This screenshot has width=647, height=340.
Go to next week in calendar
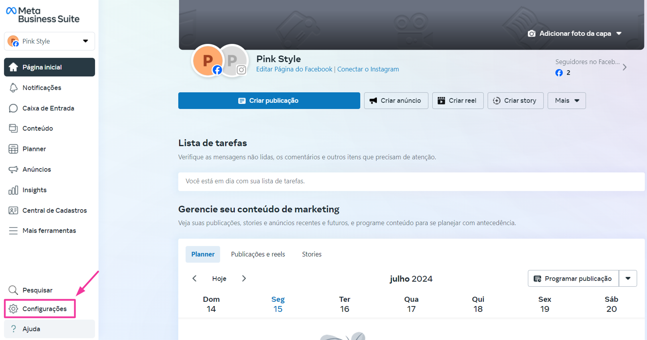(x=244, y=279)
